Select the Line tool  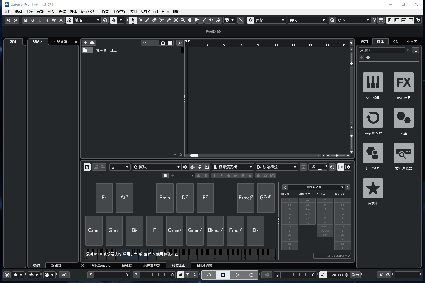[x=204, y=20]
